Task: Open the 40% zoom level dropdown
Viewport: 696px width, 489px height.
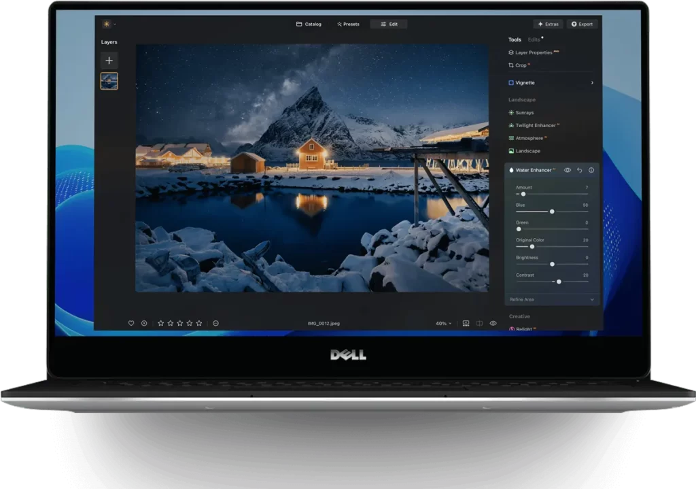Action: point(443,323)
